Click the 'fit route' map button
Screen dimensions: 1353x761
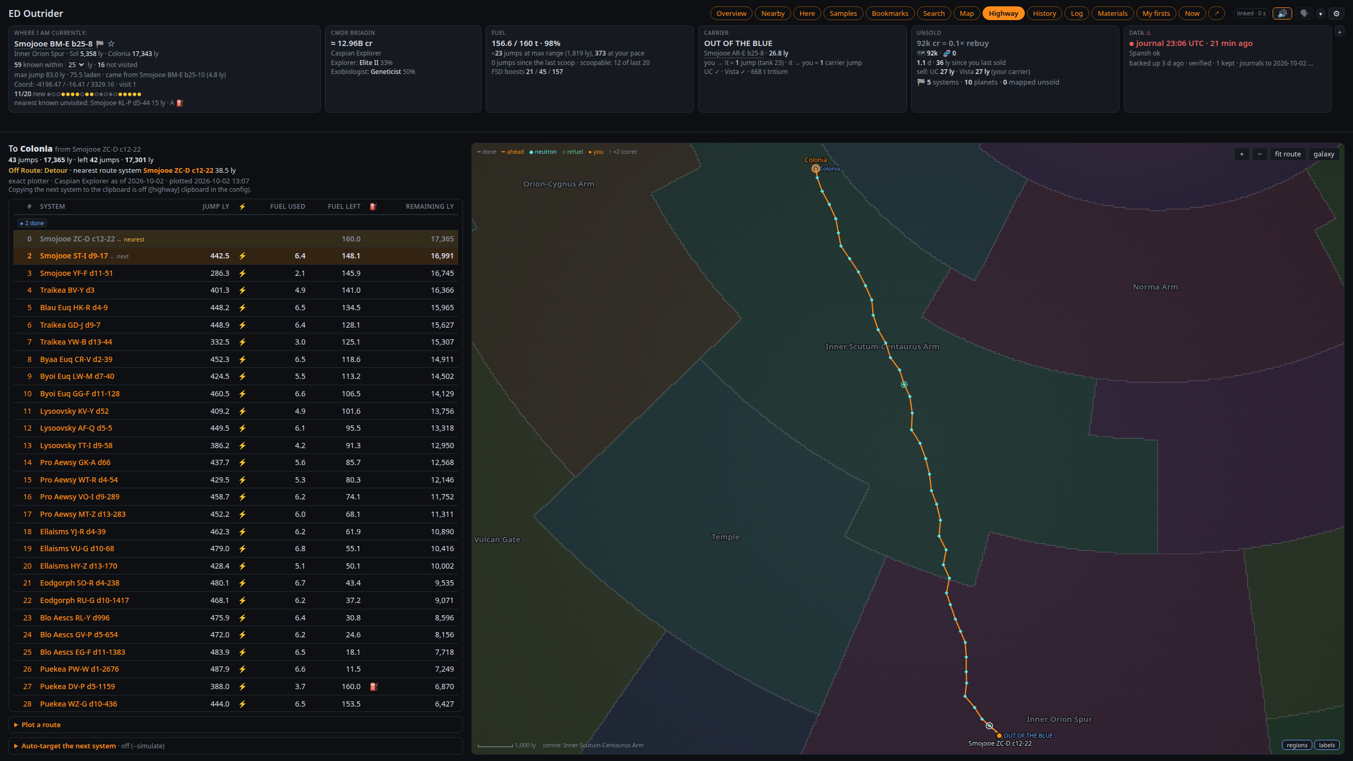pyautogui.click(x=1287, y=154)
